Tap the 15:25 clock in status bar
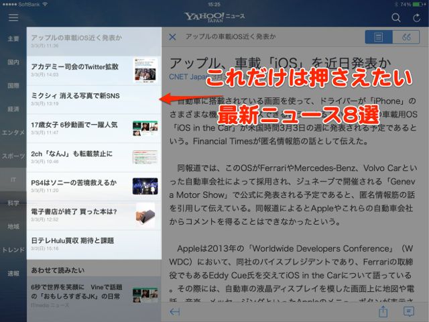Viewport: 429px width, 322px height. [214, 4]
